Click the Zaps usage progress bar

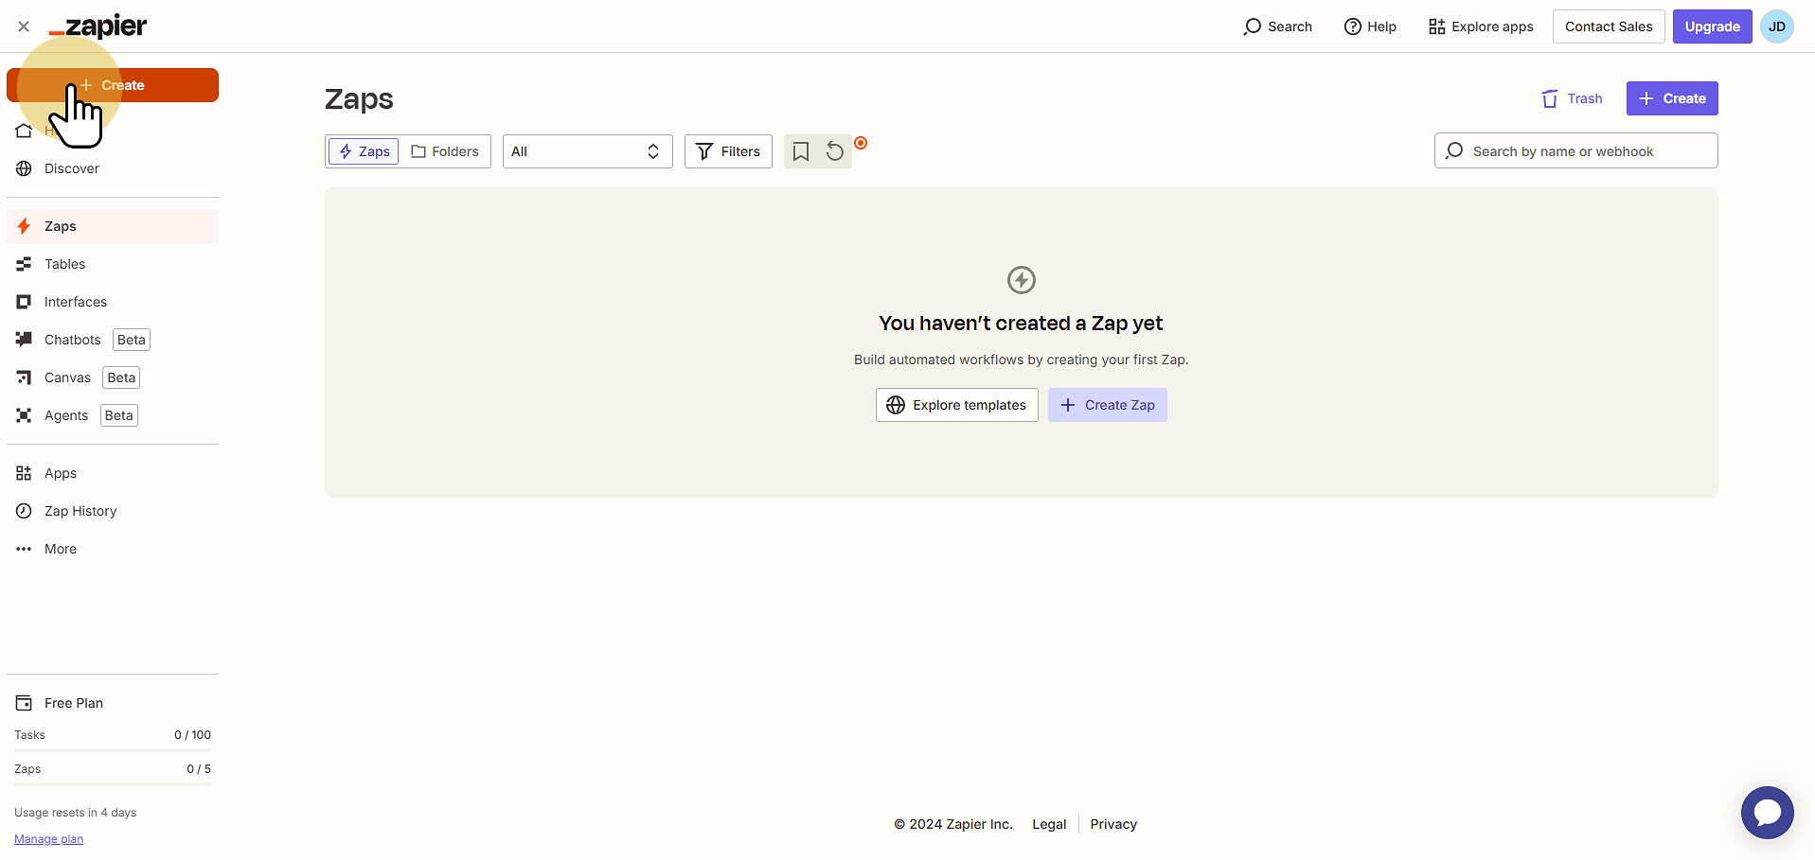[113, 784]
